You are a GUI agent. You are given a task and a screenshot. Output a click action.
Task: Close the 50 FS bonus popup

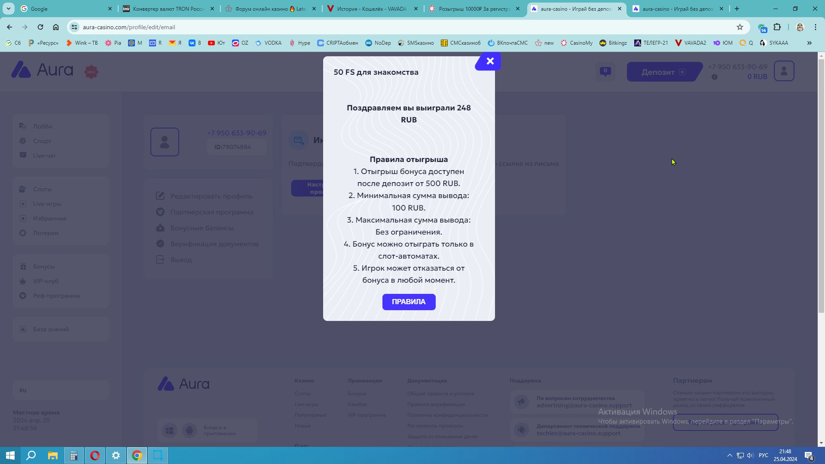(490, 61)
